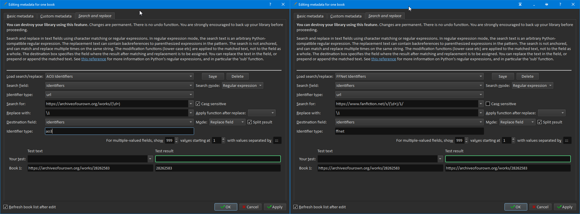
Task: Toggle Refresh book list after edit in AO3 dialog
Action: pos(5,207)
